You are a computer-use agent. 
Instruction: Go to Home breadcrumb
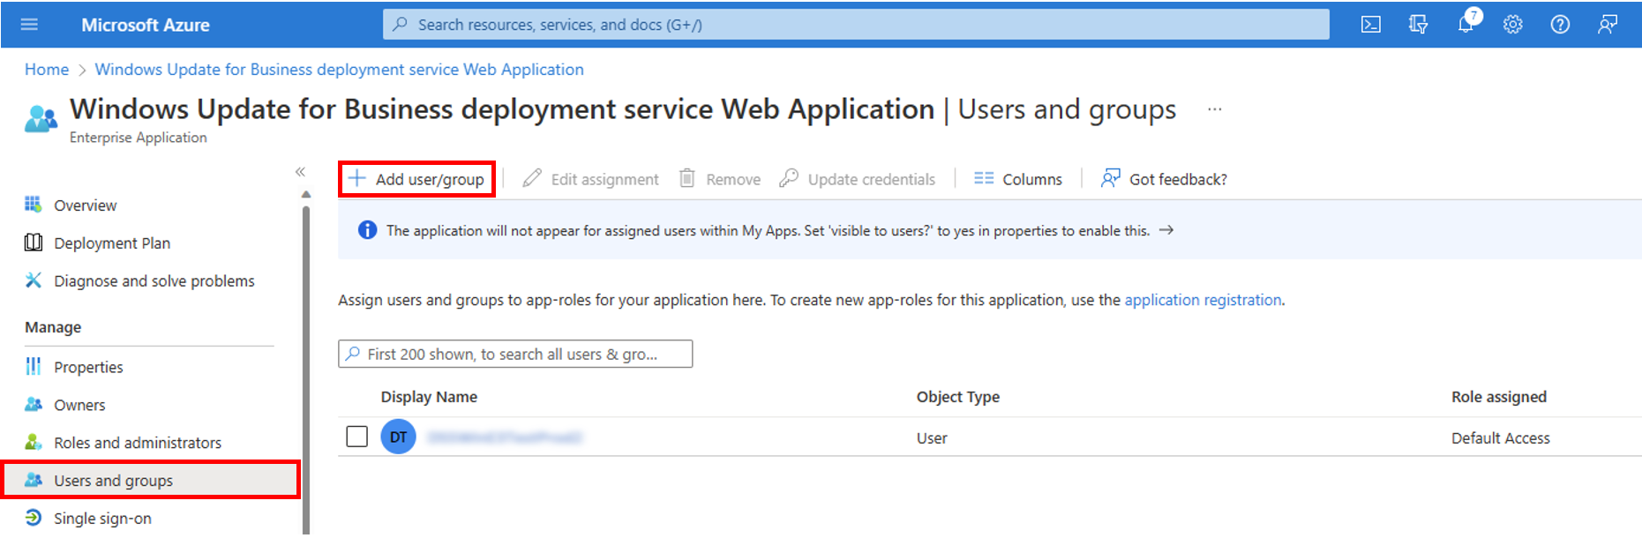coord(47,70)
